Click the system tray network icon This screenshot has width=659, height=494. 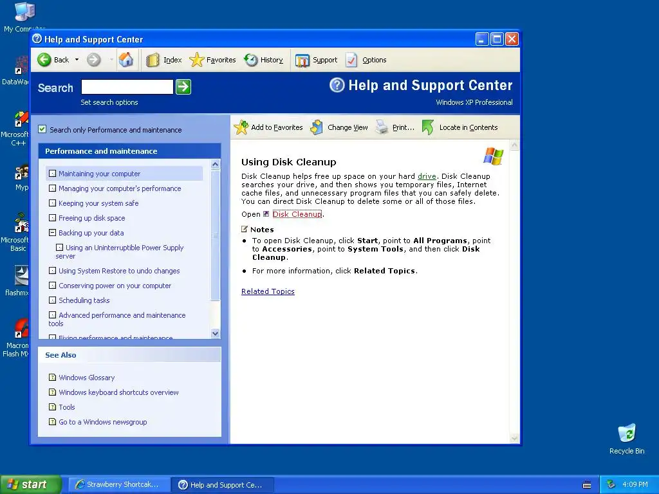pyautogui.click(x=611, y=484)
